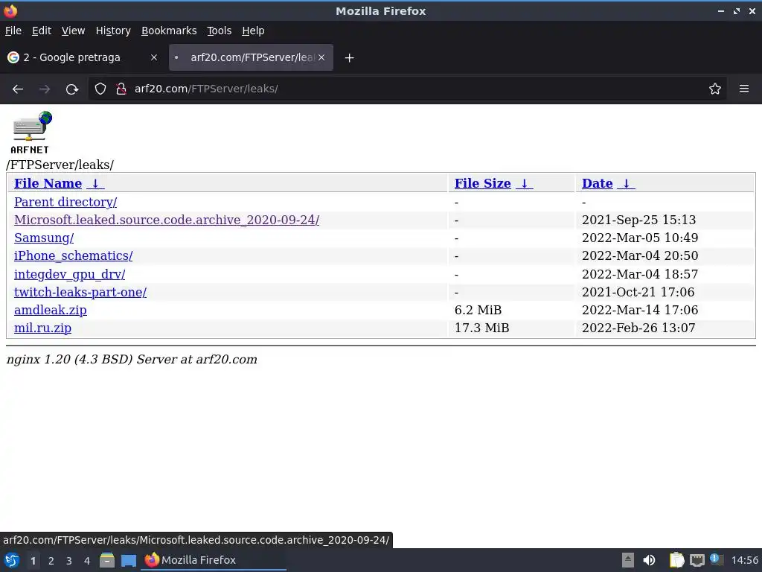The width and height of the screenshot is (762, 572).
Task: Click the show desktop taskbar icon
Action: point(128,560)
